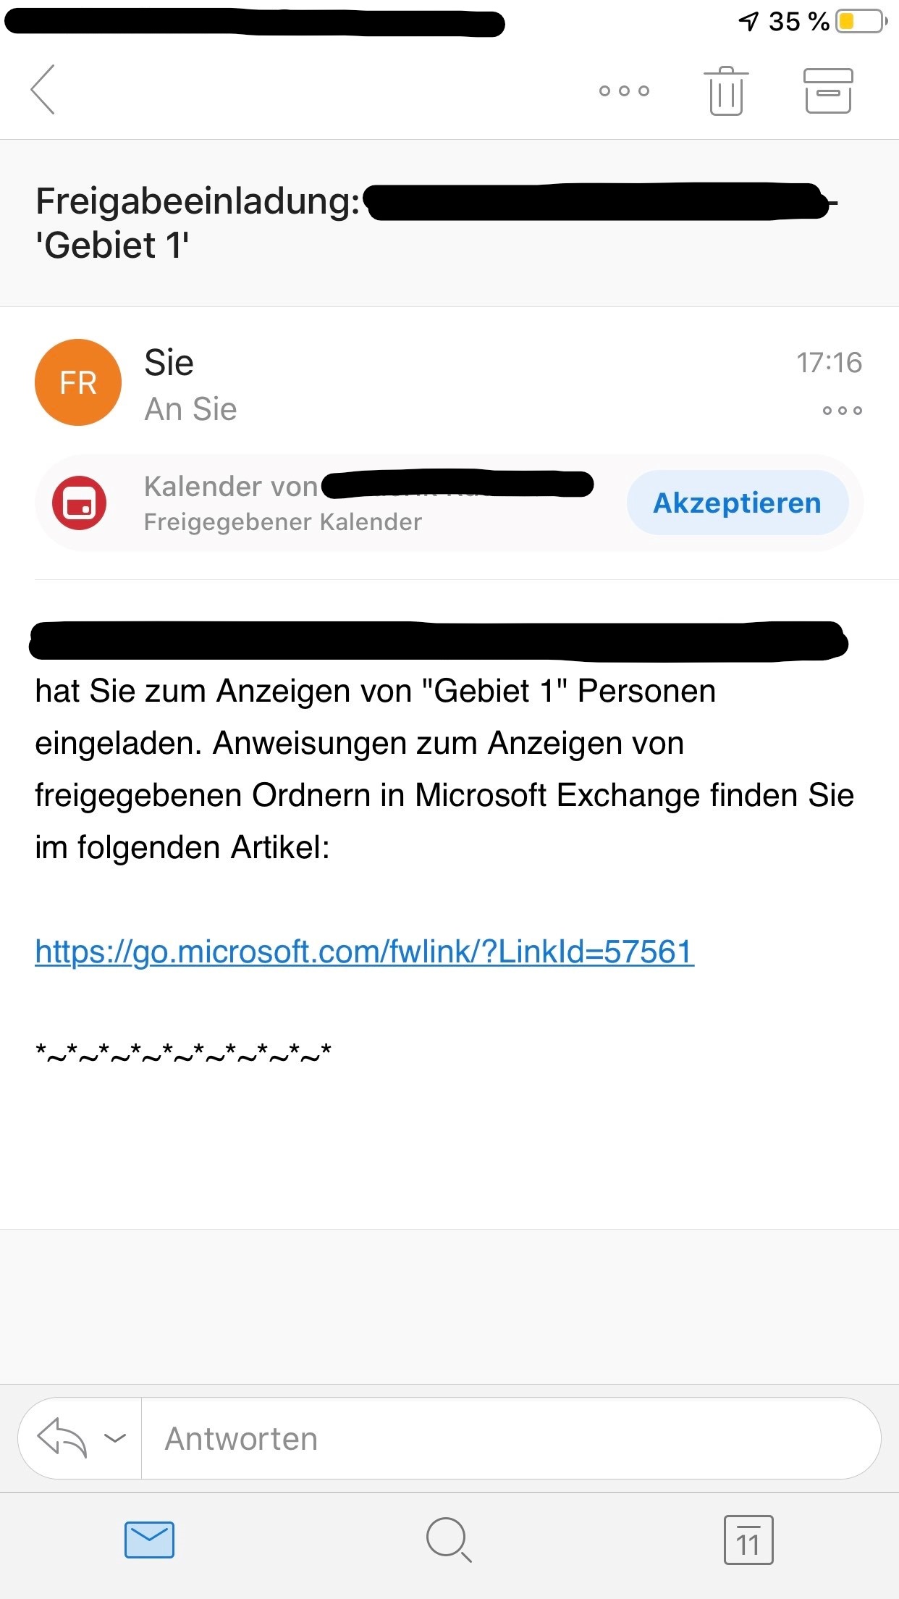Tap the Freigegebener Kalender label
The width and height of the screenshot is (899, 1599).
pos(282,521)
